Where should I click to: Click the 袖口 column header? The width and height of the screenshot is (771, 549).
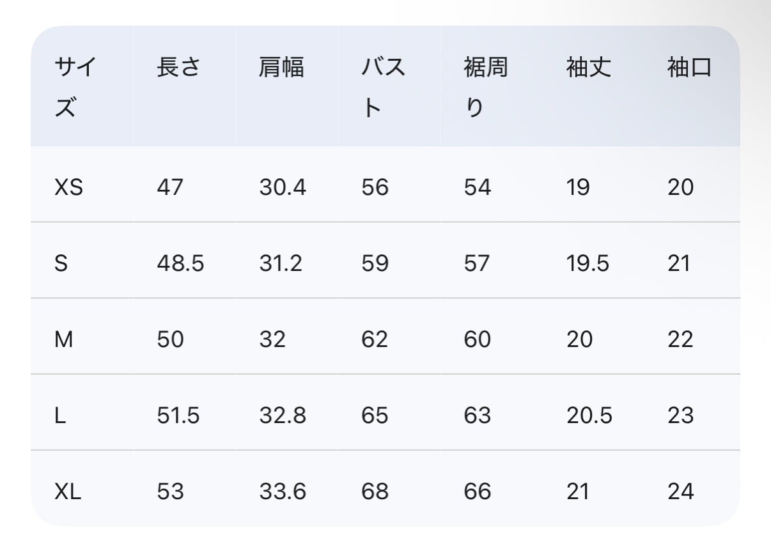(689, 67)
